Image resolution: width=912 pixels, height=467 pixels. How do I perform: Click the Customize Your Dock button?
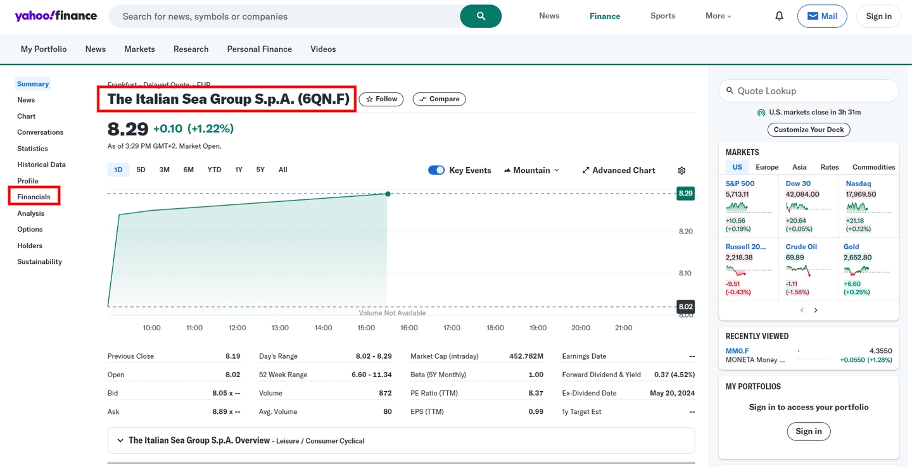(x=808, y=129)
